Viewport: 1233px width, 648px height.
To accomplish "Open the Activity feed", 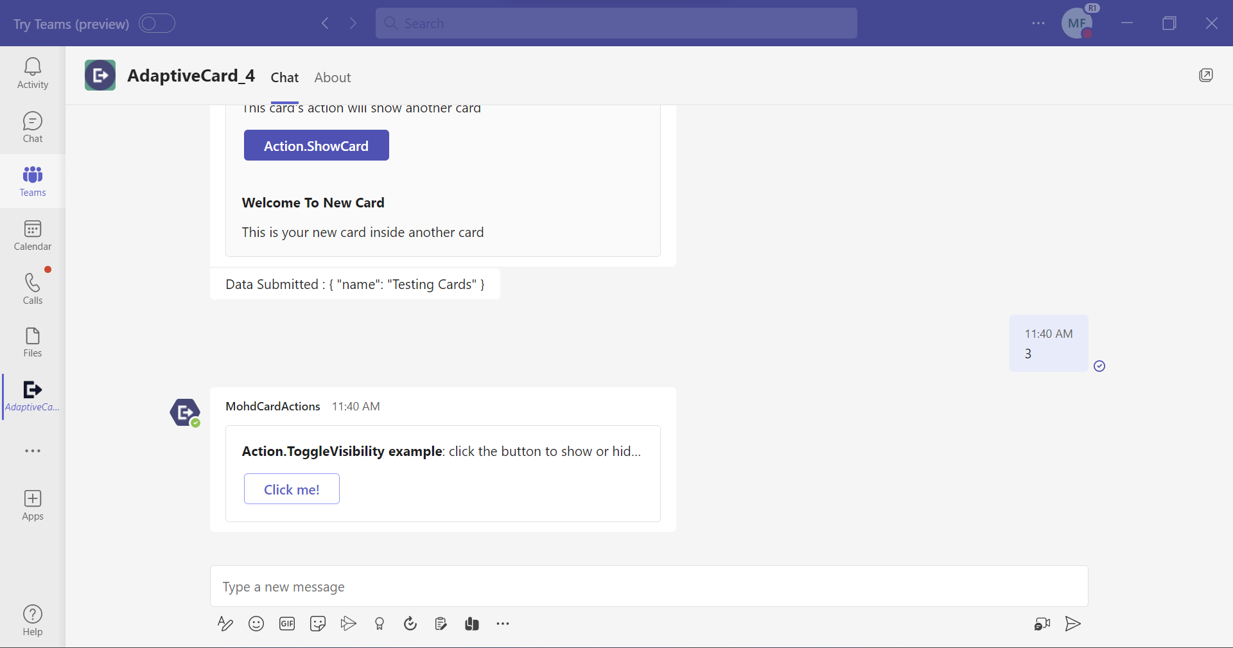I will 33,73.
